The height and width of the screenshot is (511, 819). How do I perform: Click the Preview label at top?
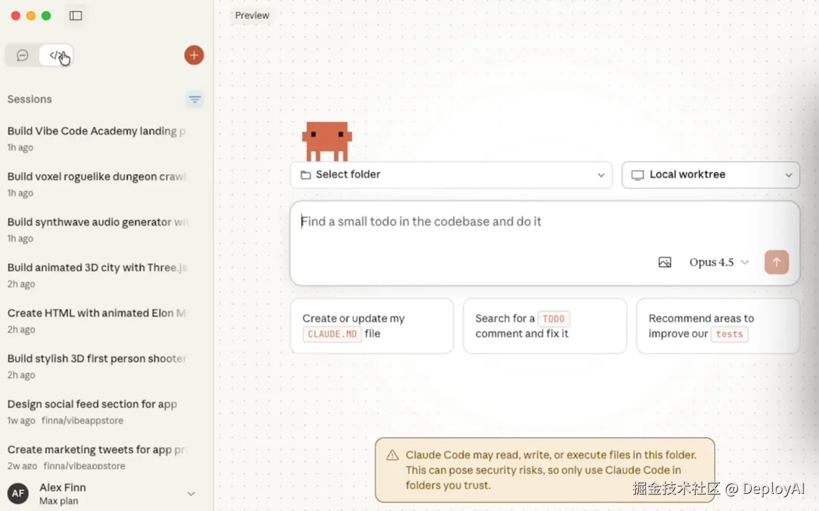tap(252, 15)
